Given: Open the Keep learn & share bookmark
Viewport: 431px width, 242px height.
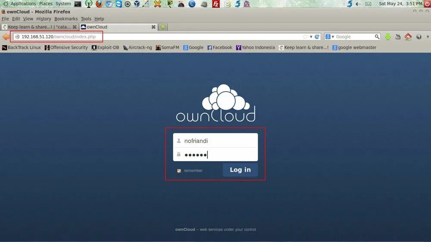Looking at the screenshot, I should (303, 47).
